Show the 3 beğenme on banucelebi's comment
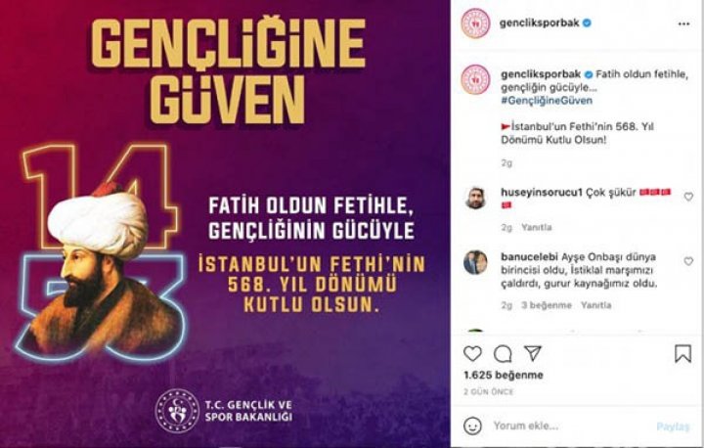This screenshot has width=704, height=448. [547, 305]
